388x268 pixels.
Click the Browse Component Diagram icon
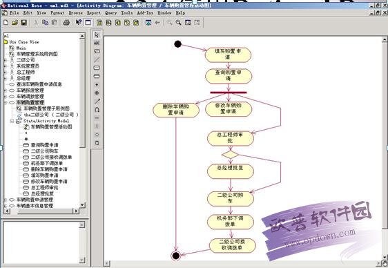click(x=118, y=23)
